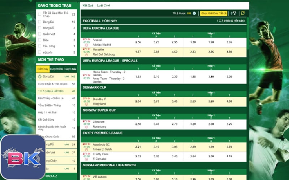Check the Quần Vợt in-play checkbox
Screen dimensions: 289x180
point(39,34)
